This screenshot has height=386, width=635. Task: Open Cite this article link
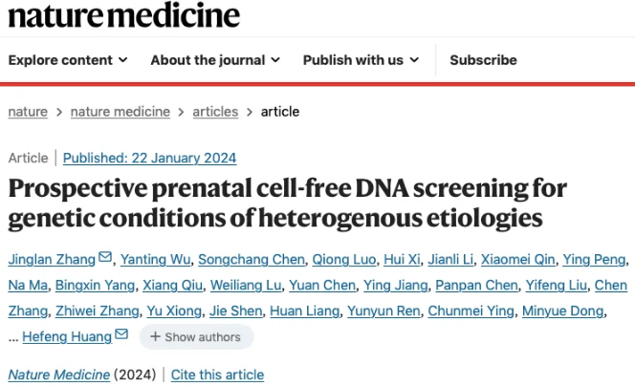click(x=217, y=375)
